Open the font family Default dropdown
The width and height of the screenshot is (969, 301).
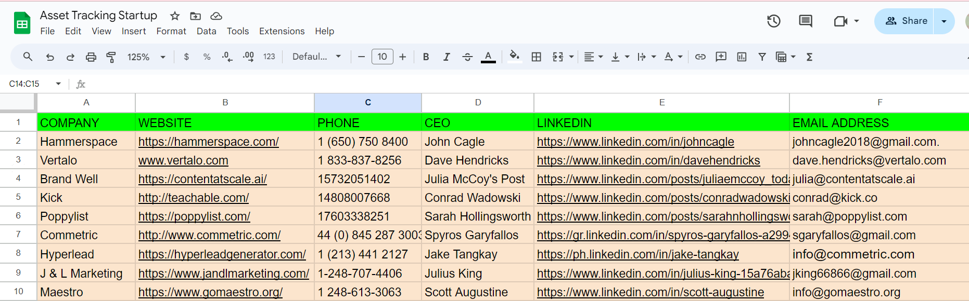(x=316, y=57)
